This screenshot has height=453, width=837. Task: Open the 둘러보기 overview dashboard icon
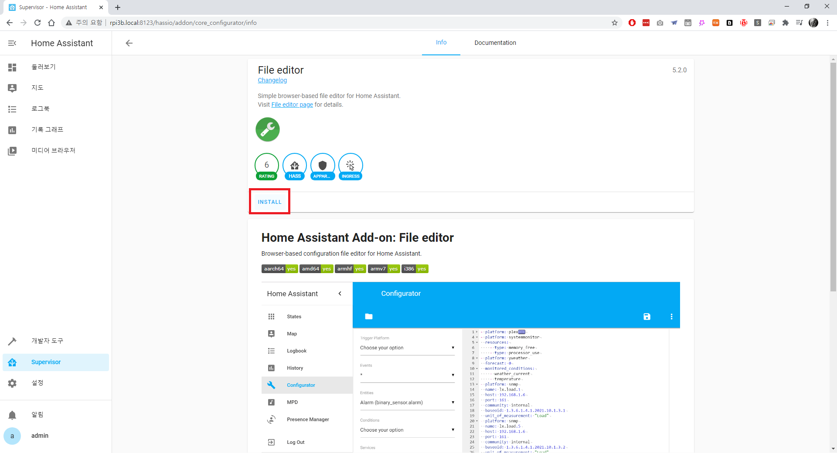12,67
